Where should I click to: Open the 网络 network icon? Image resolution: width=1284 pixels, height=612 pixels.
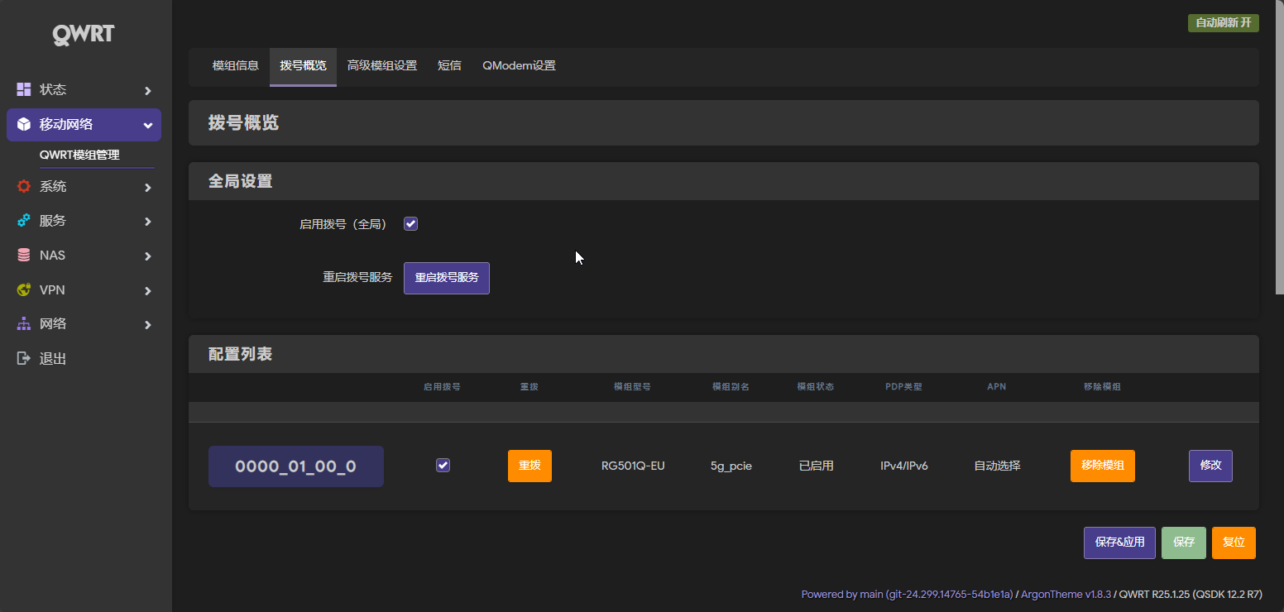click(22, 323)
